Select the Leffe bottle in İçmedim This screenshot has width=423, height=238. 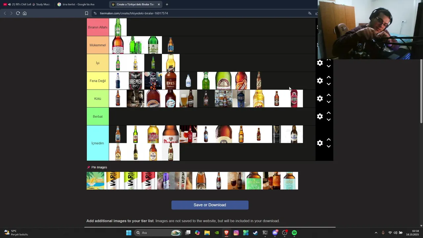(x=118, y=152)
